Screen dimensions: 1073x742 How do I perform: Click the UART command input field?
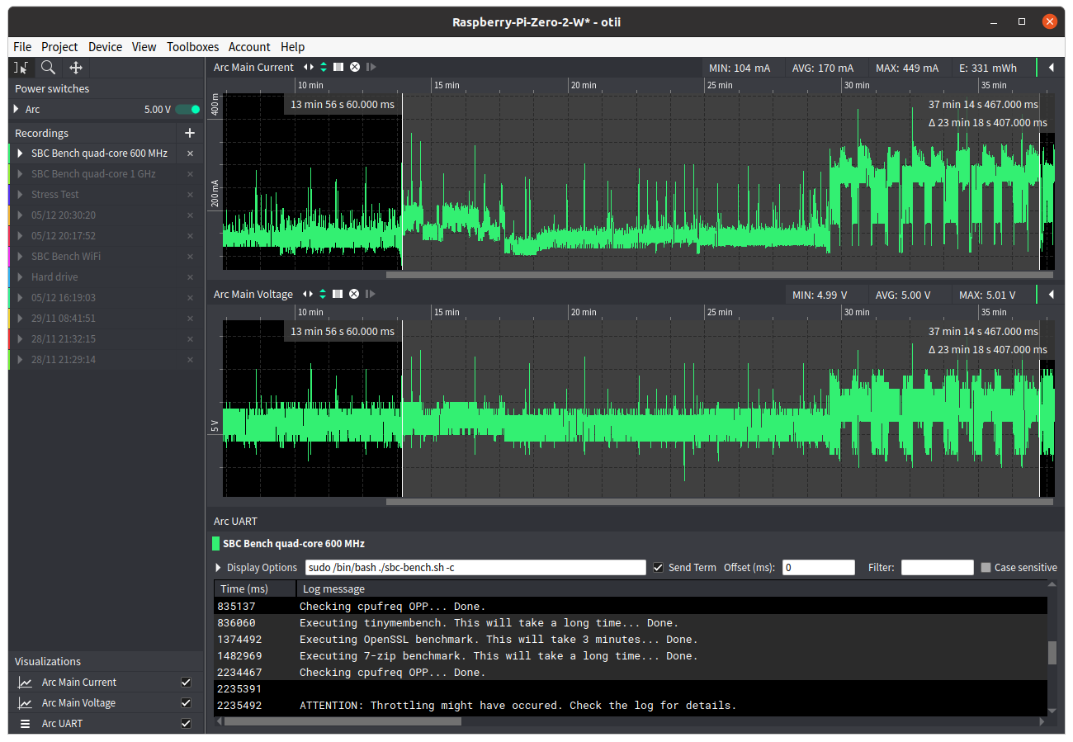click(475, 568)
